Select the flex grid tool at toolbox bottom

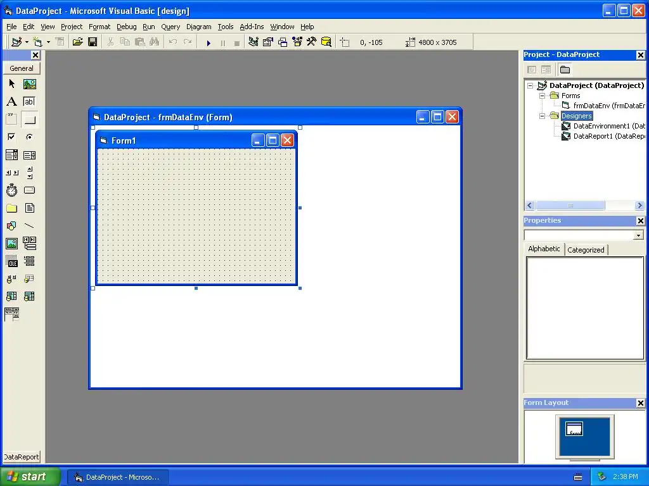coord(11,315)
